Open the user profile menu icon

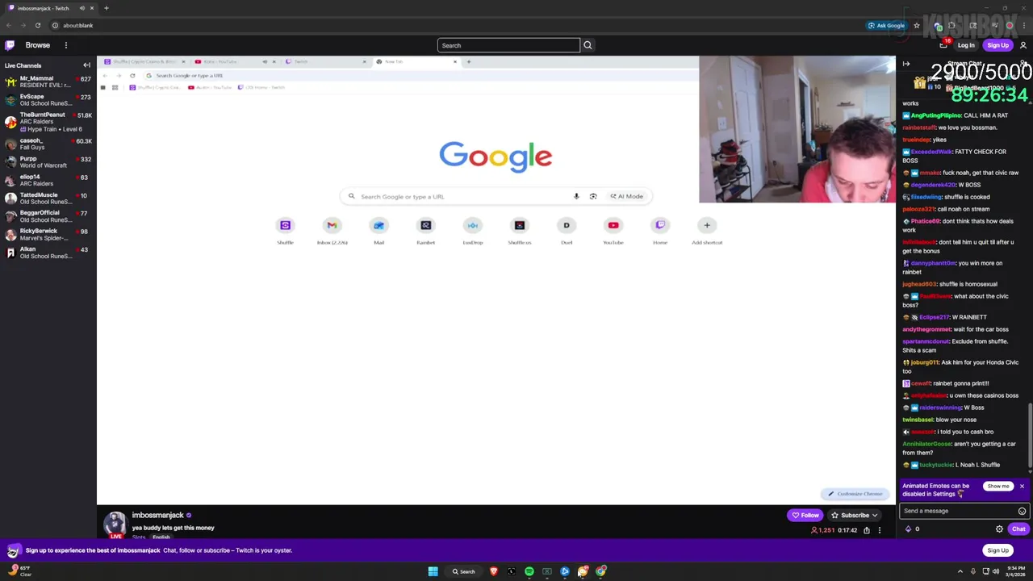point(1023,45)
